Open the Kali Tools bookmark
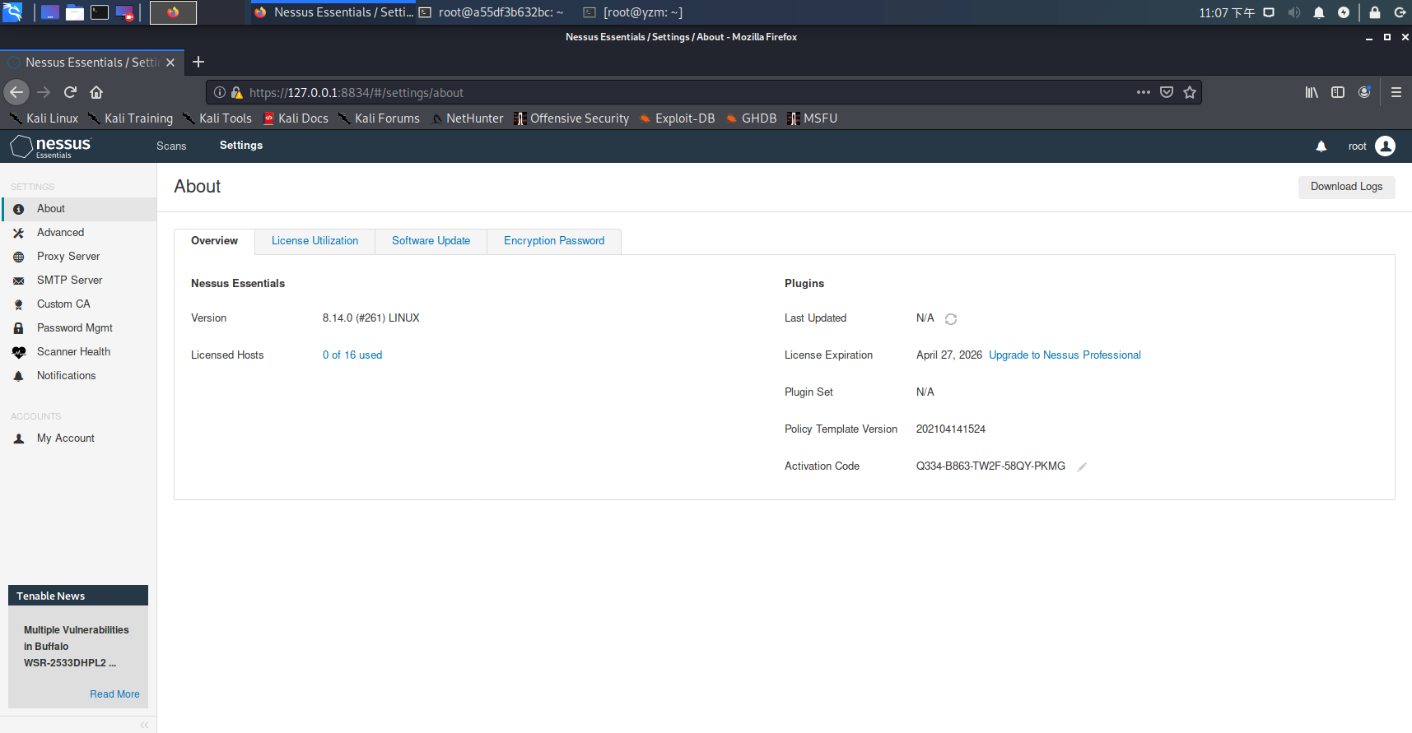This screenshot has width=1412, height=733. (x=217, y=118)
